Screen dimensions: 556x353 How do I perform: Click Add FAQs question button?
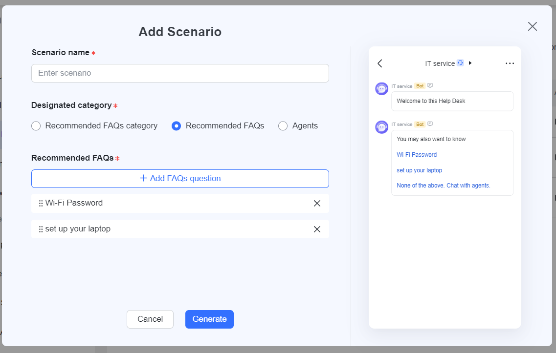[x=180, y=179]
